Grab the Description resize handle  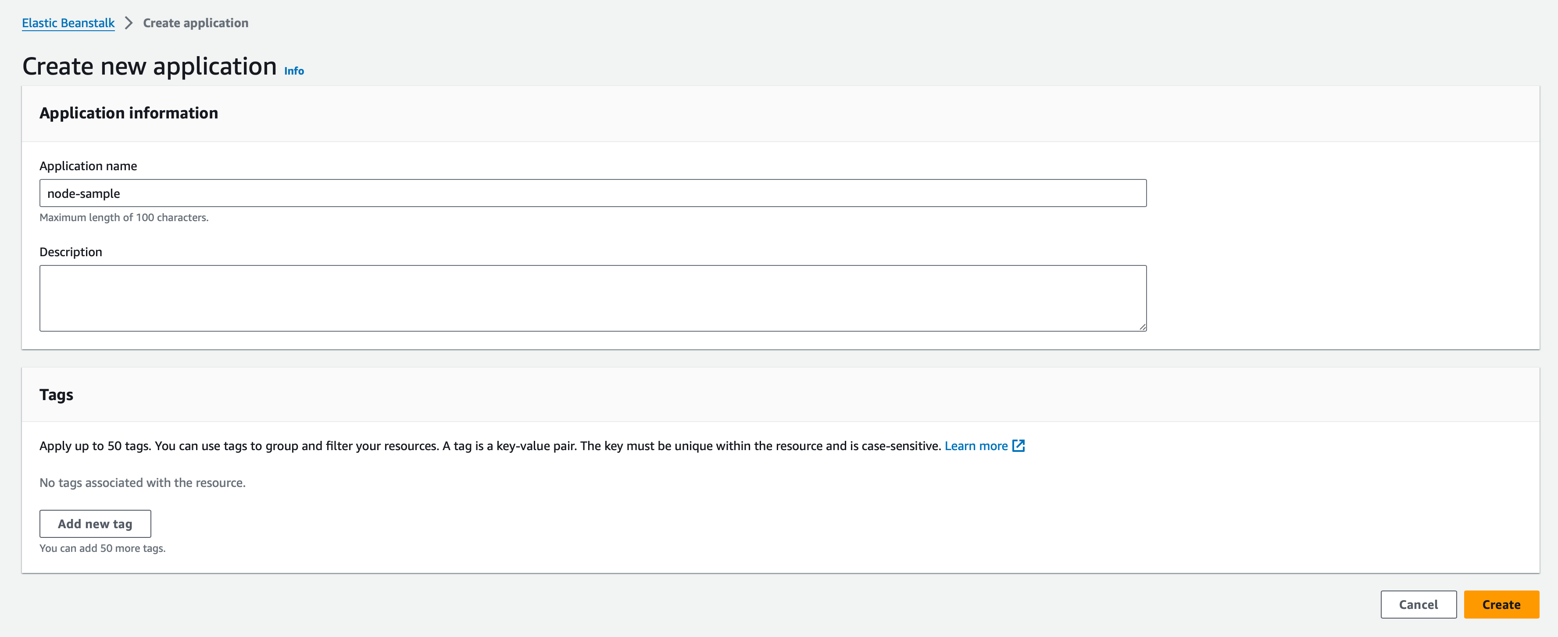(x=1142, y=327)
